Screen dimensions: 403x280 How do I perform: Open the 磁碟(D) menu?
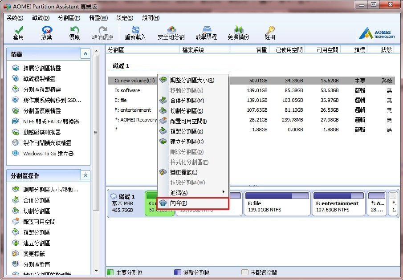click(x=41, y=18)
